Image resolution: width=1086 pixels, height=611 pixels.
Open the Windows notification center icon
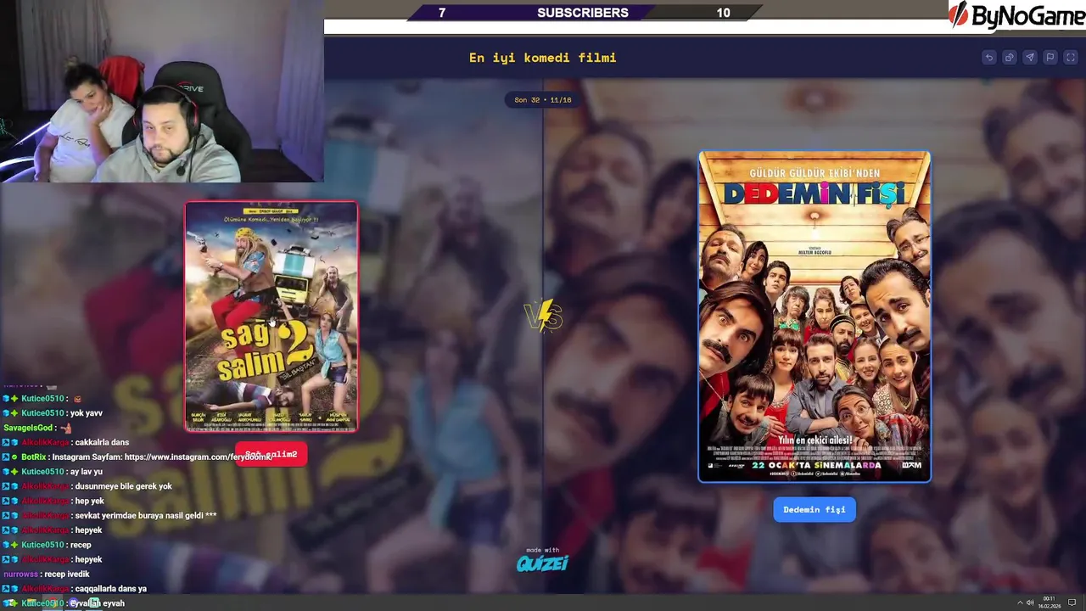tap(1072, 603)
